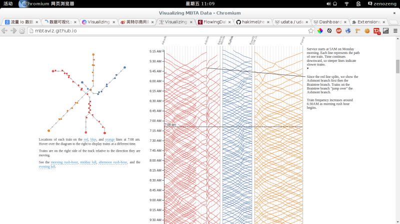
Task: Open the AdBlock Plus extension icon
Action: 339,31
